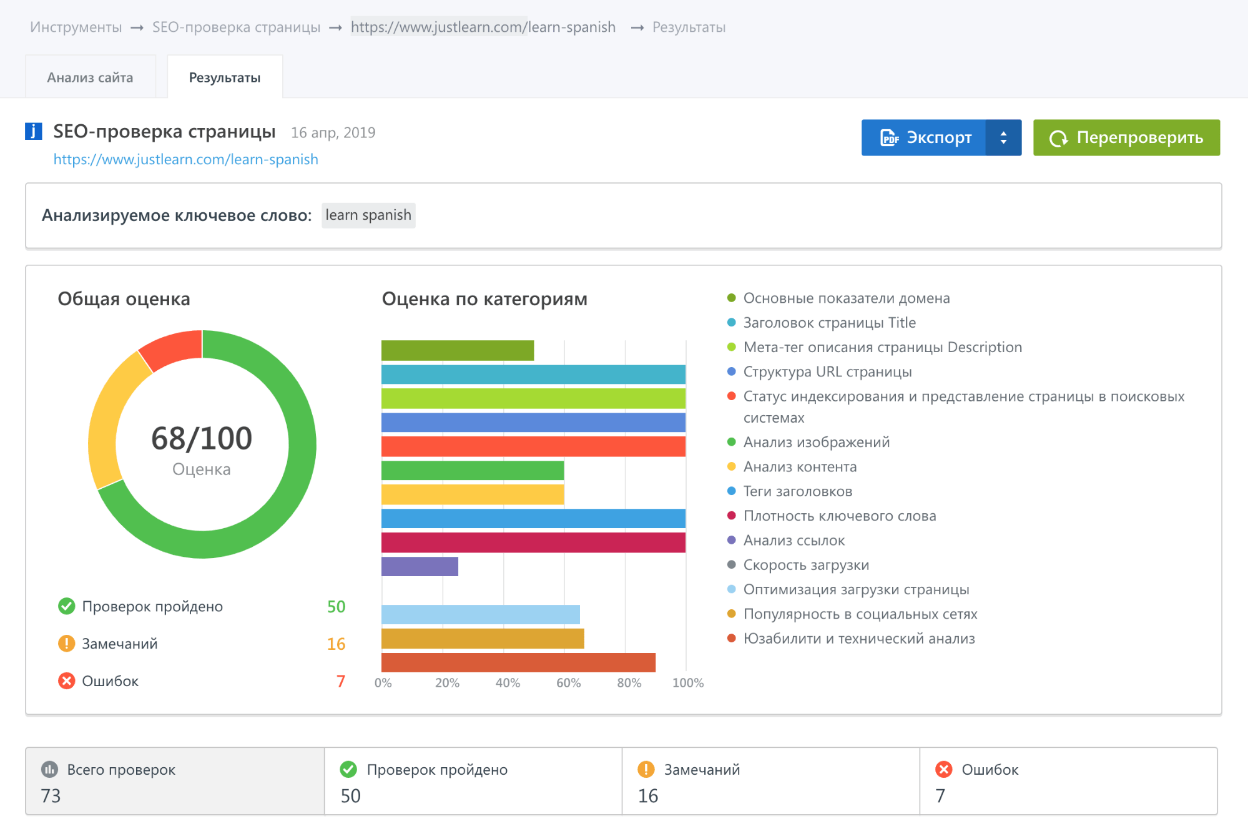Go to SEO-проверка страницы breadcrumb
This screenshot has height=839, width=1248.
[x=236, y=27]
